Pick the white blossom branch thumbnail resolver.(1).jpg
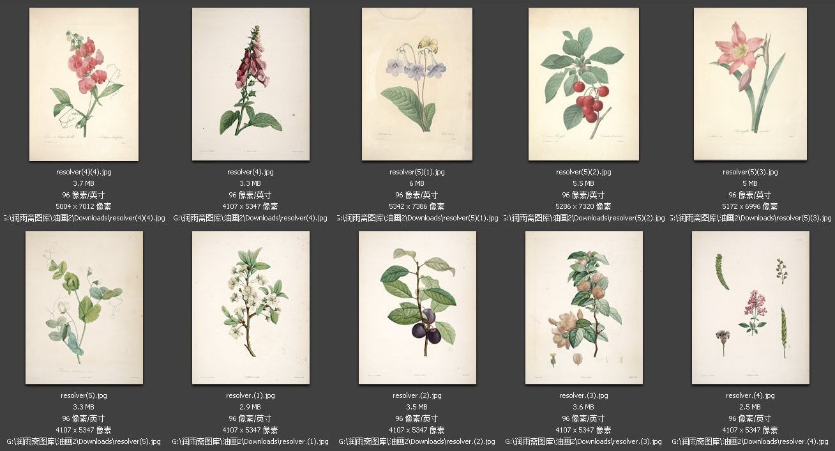 pos(250,308)
